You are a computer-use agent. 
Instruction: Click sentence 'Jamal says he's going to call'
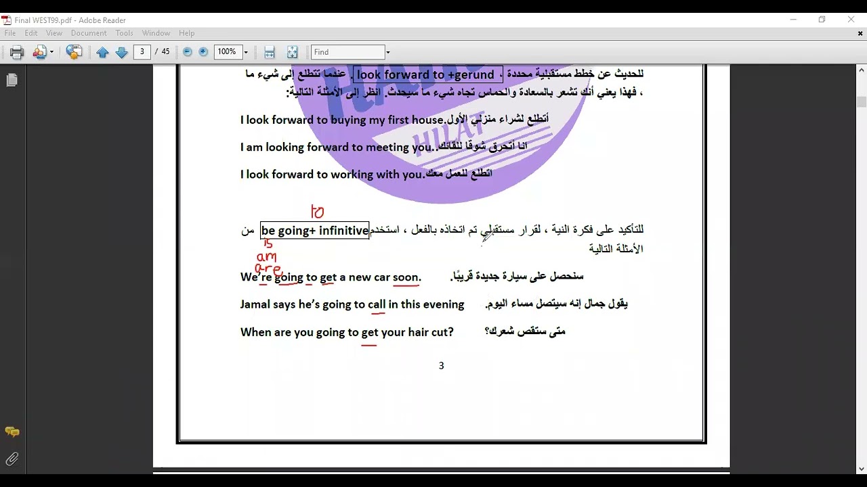point(313,304)
